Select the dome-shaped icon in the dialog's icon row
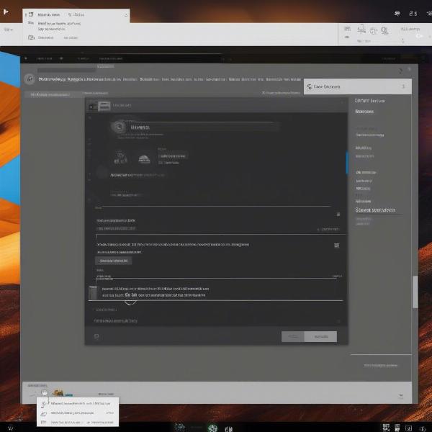The height and width of the screenshot is (432, 432). point(144,159)
